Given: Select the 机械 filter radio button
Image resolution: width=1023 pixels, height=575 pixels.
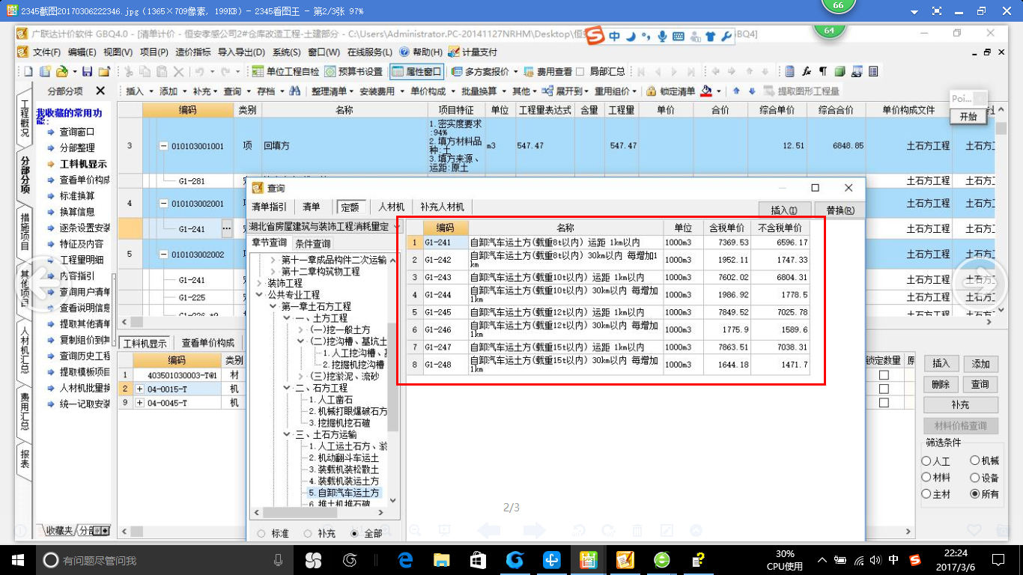Looking at the screenshot, I should click(x=974, y=461).
